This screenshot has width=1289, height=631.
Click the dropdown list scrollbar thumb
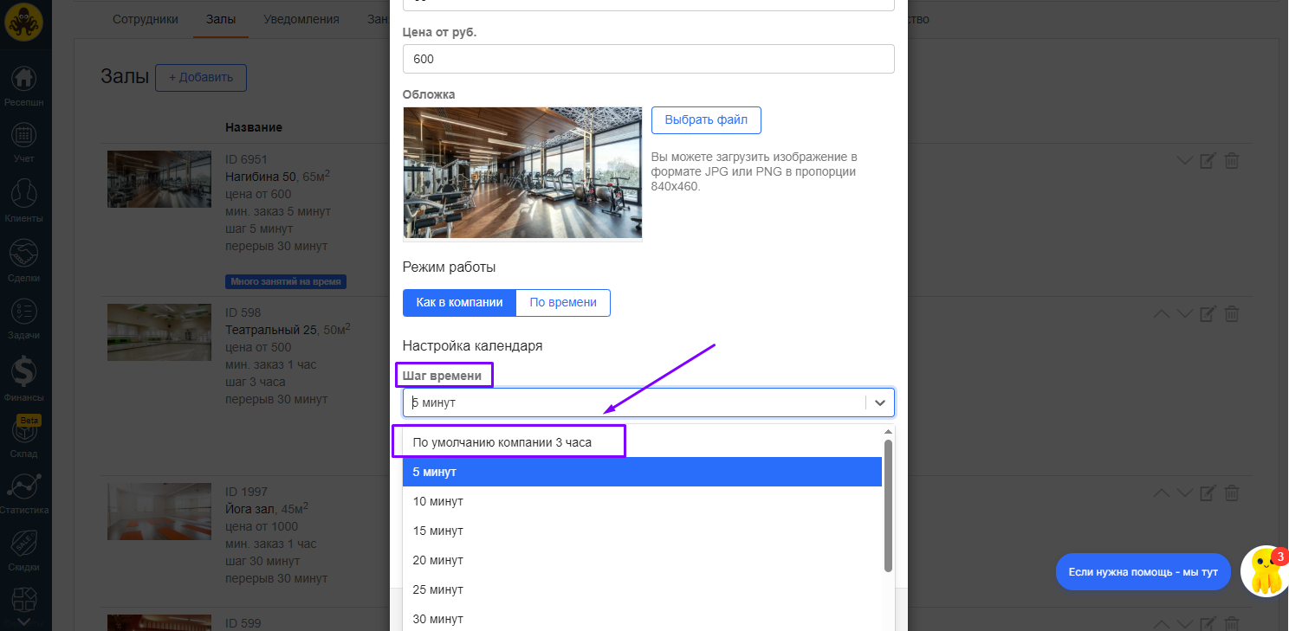click(888, 505)
